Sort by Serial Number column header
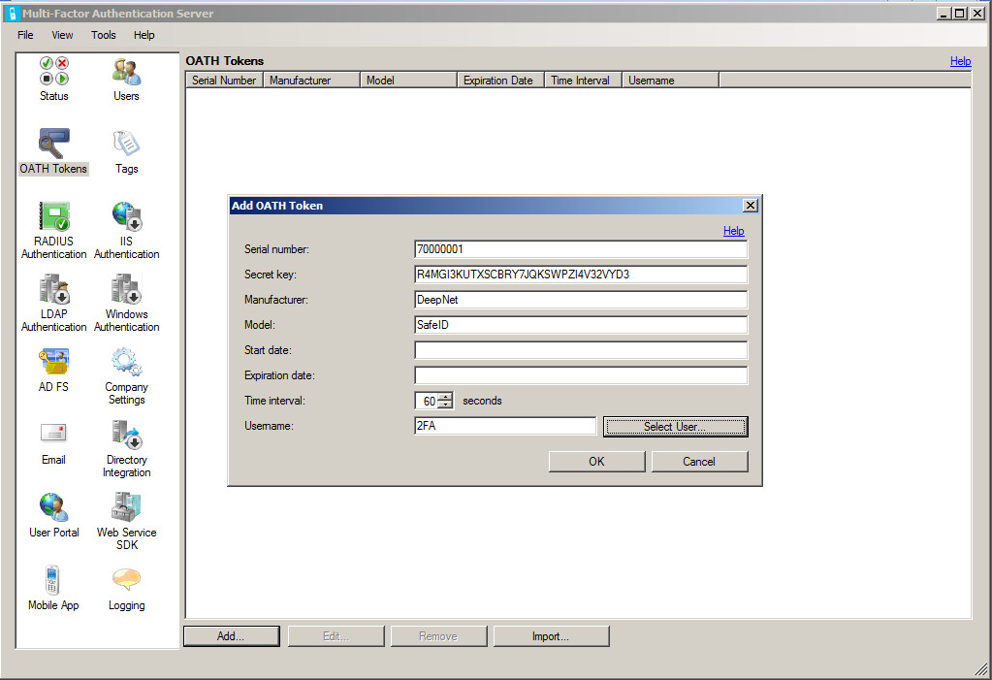The height and width of the screenshot is (680, 992). click(224, 81)
